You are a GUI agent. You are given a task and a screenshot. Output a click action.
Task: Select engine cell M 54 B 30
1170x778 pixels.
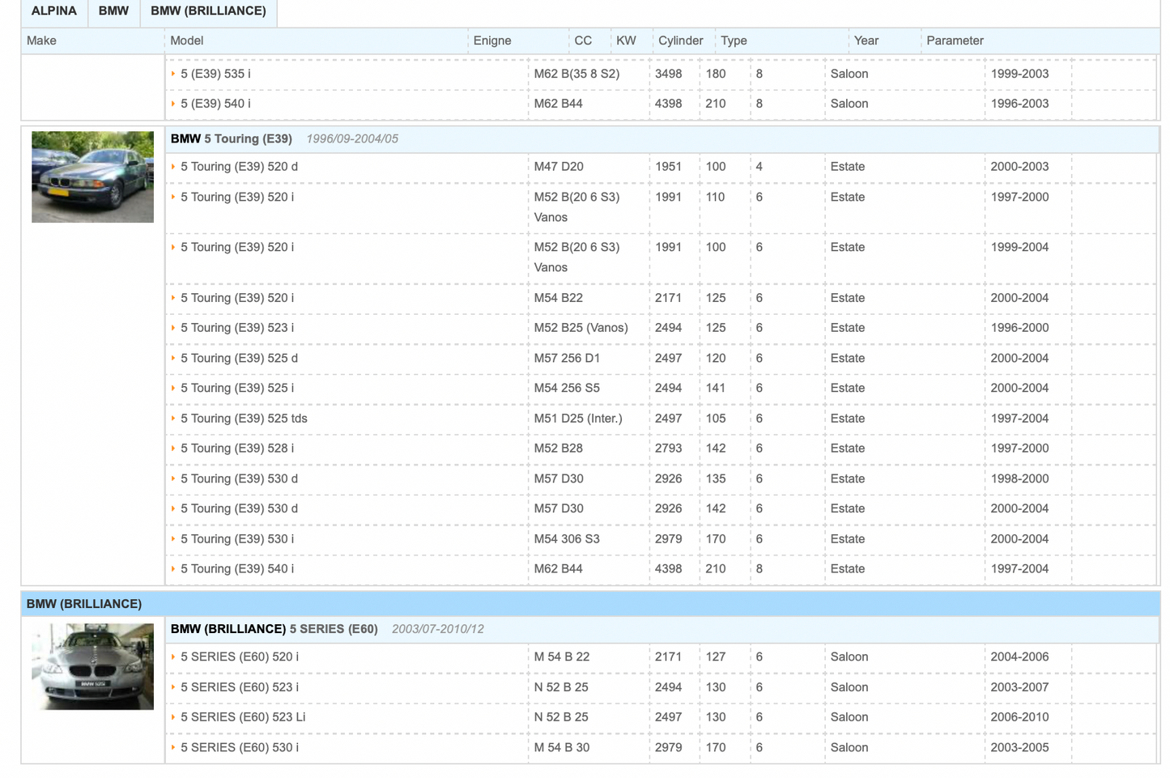(x=562, y=747)
